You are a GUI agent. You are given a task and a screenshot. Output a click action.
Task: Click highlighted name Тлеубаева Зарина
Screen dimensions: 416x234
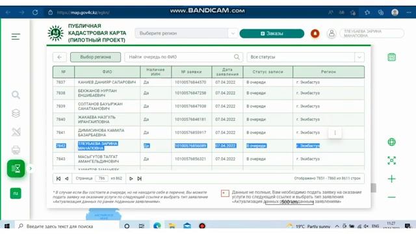tap(98, 146)
